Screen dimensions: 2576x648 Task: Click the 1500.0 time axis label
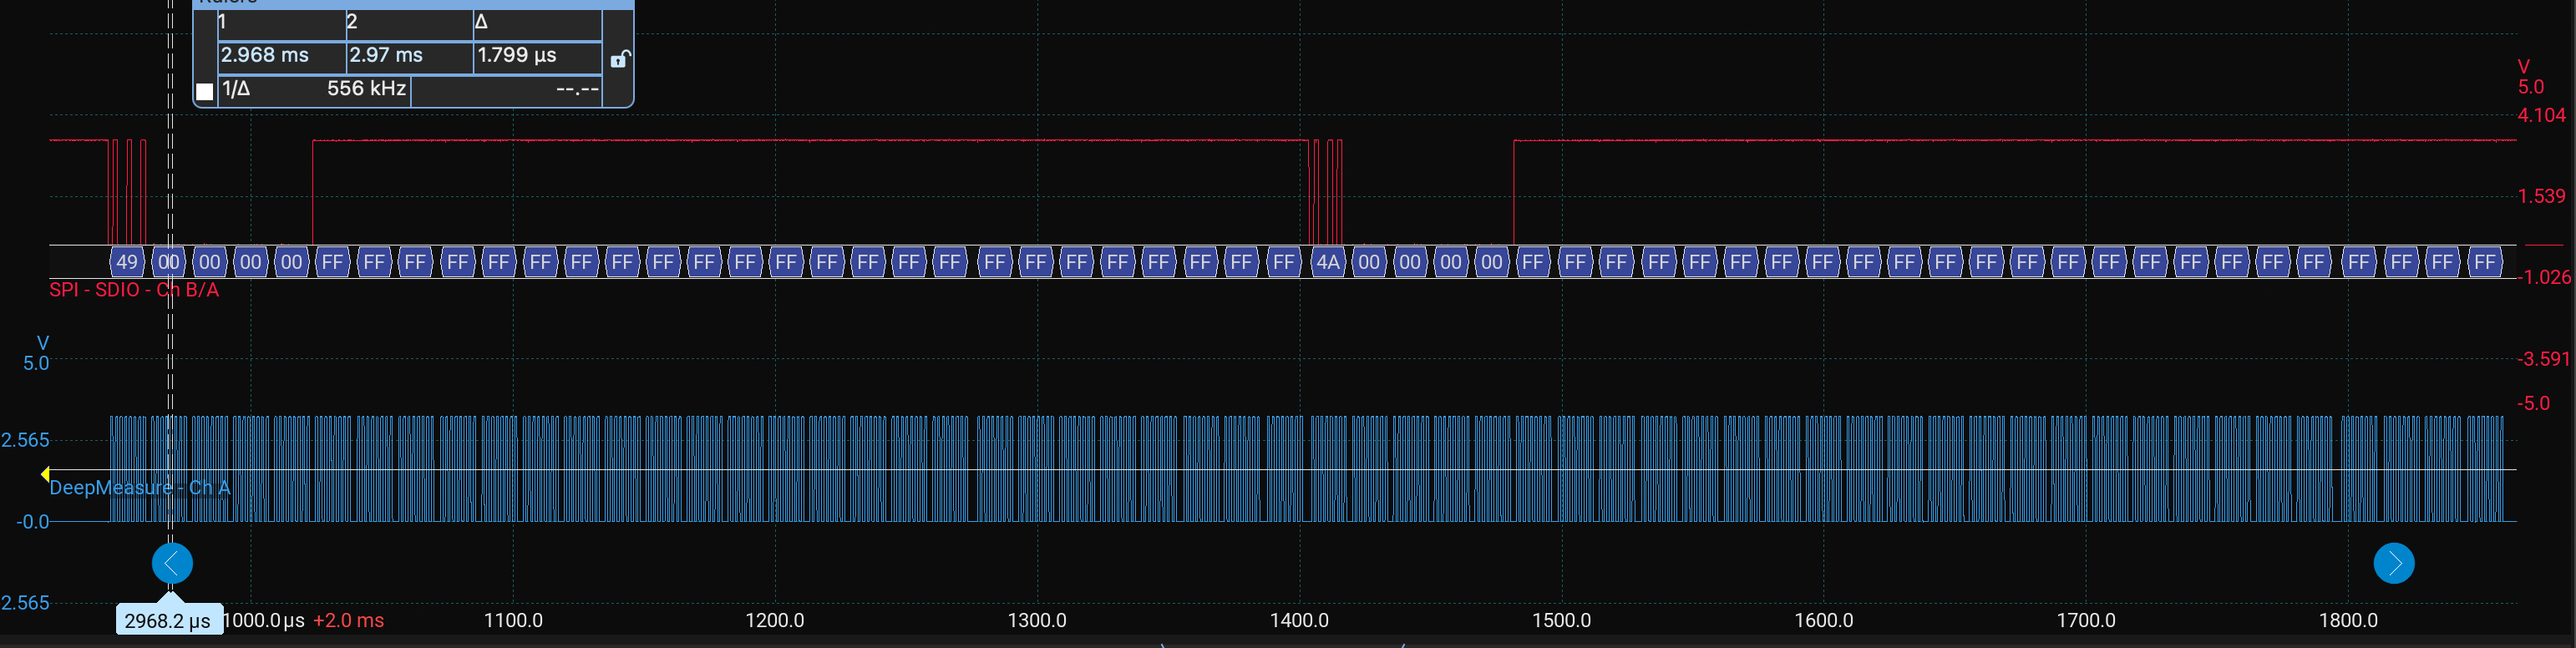(x=1561, y=620)
